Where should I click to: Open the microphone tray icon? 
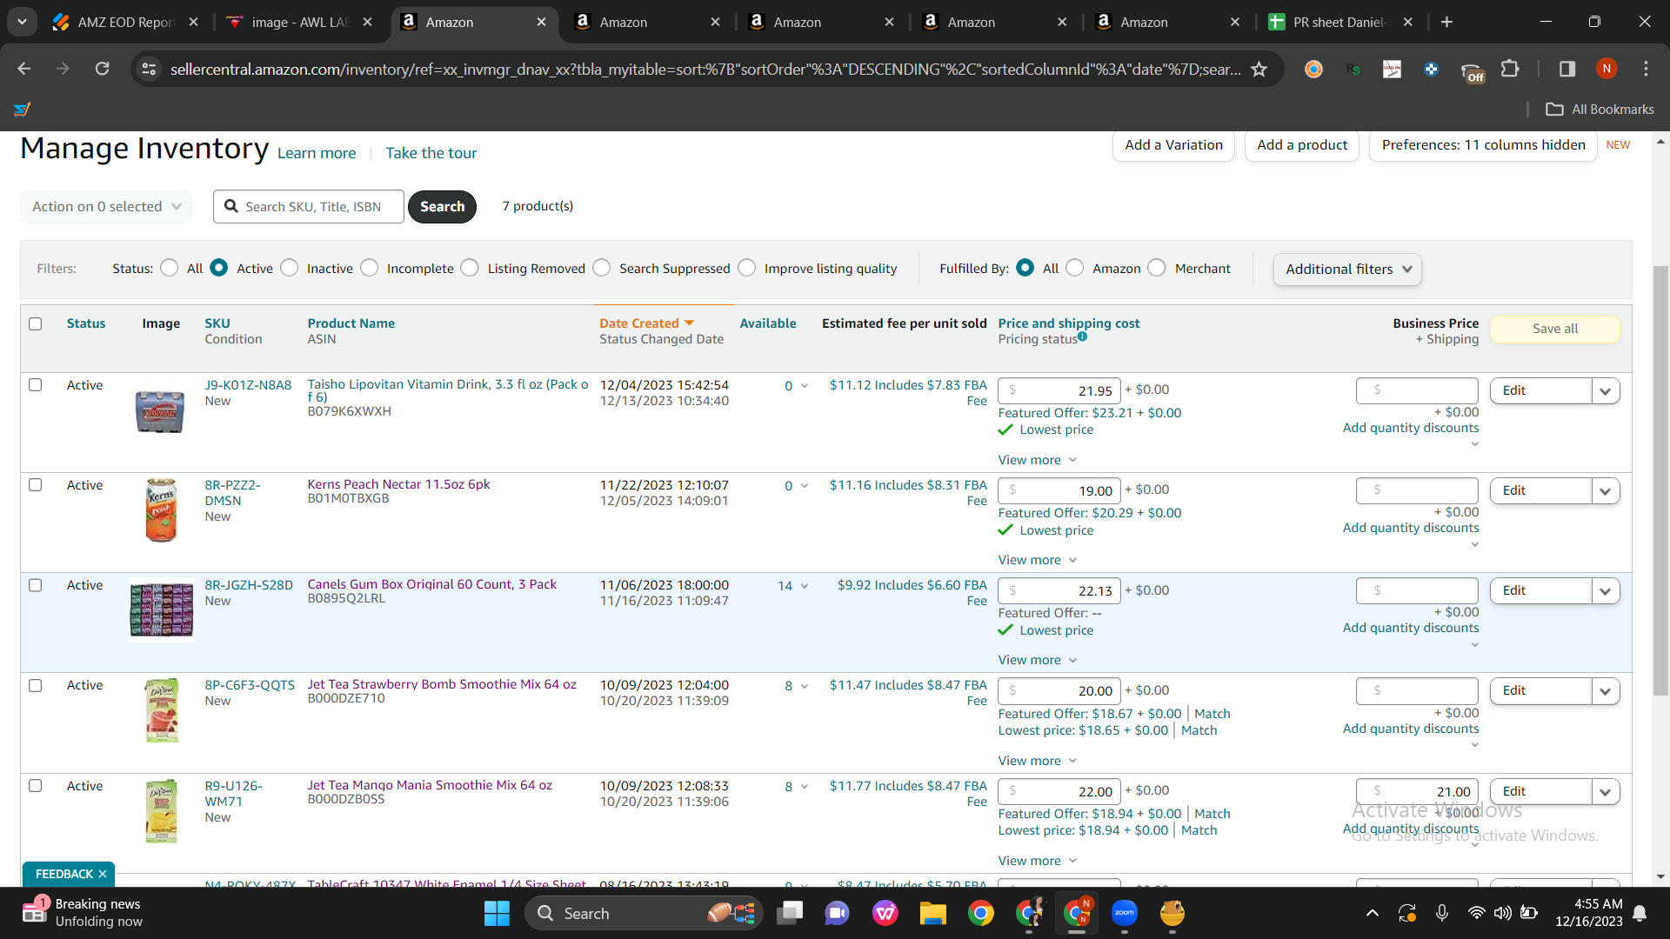pyautogui.click(x=1442, y=913)
